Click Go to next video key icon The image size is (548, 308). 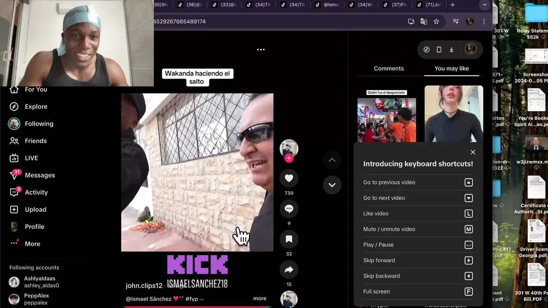click(x=469, y=198)
